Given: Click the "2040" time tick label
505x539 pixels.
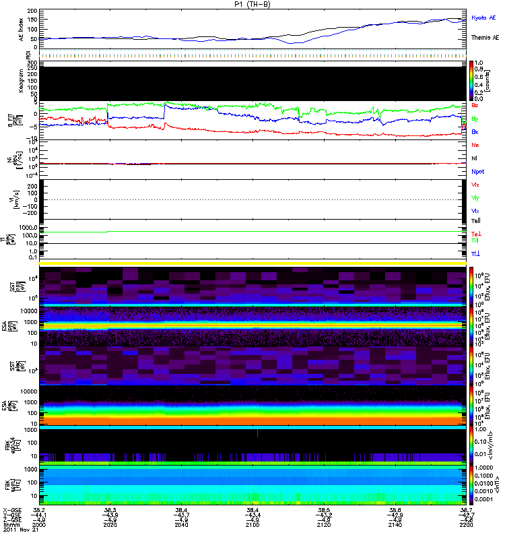Looking at the screenshot, I should click(181, 525).
